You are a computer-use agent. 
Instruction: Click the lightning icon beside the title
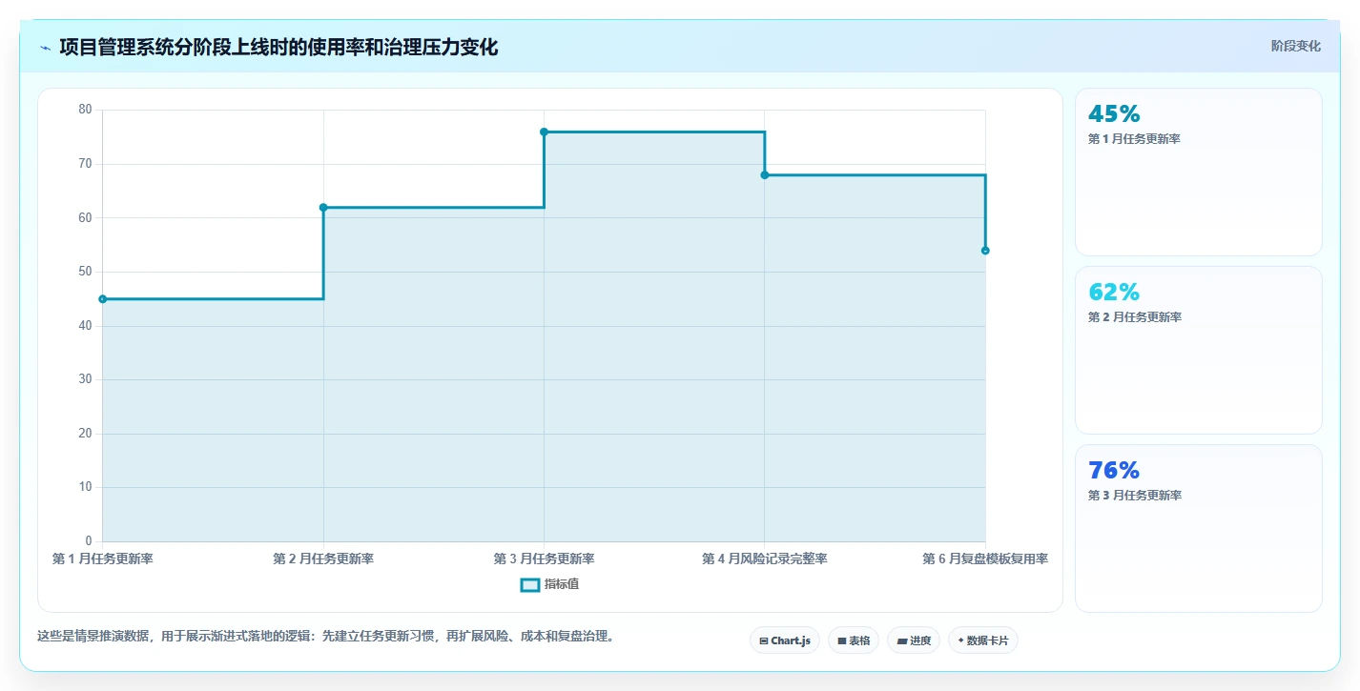[x=45, y=48]
